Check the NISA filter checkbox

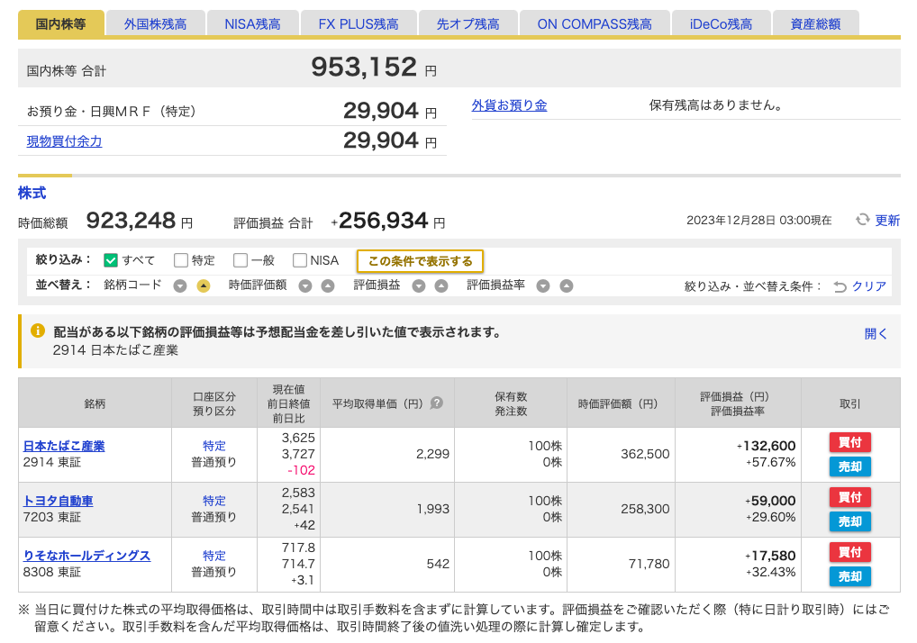(x=300, y=260)
